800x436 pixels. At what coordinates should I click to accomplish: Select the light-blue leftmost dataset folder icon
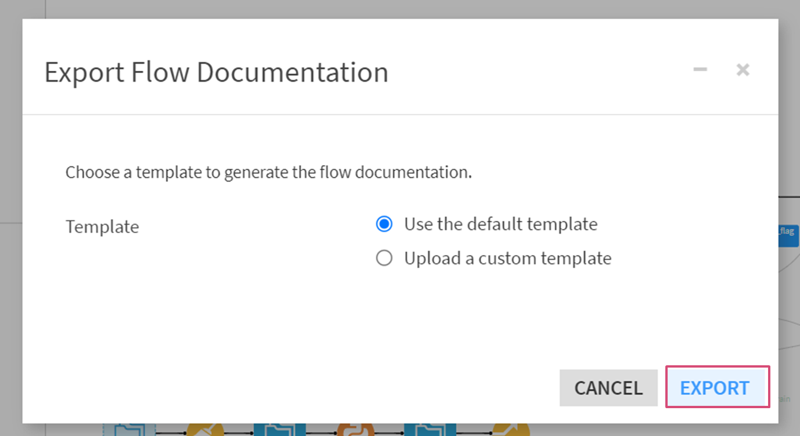point(129,430)
